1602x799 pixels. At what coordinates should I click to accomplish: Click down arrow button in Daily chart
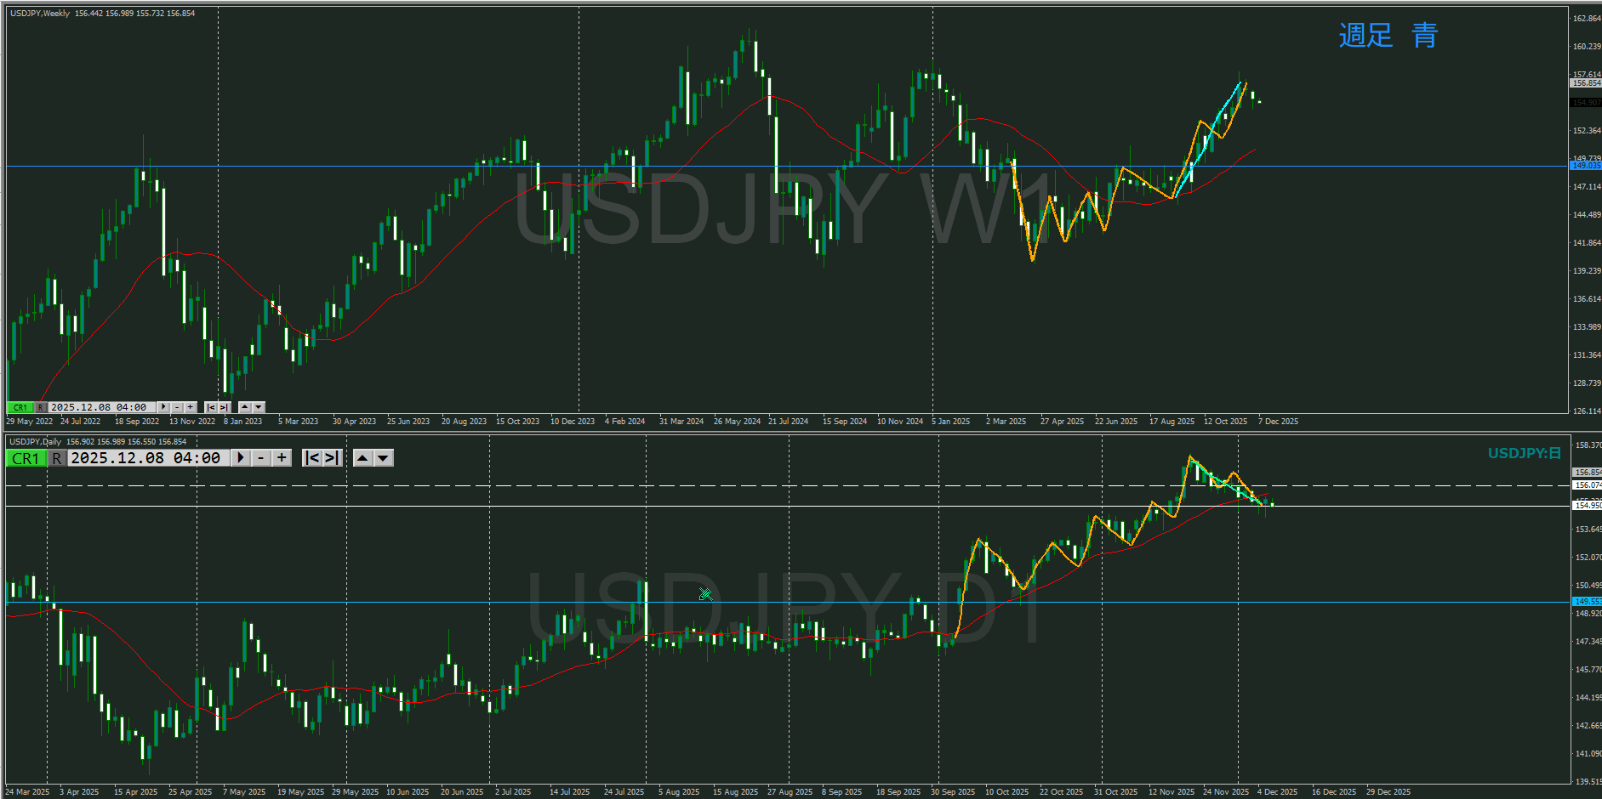pos(384,458)
